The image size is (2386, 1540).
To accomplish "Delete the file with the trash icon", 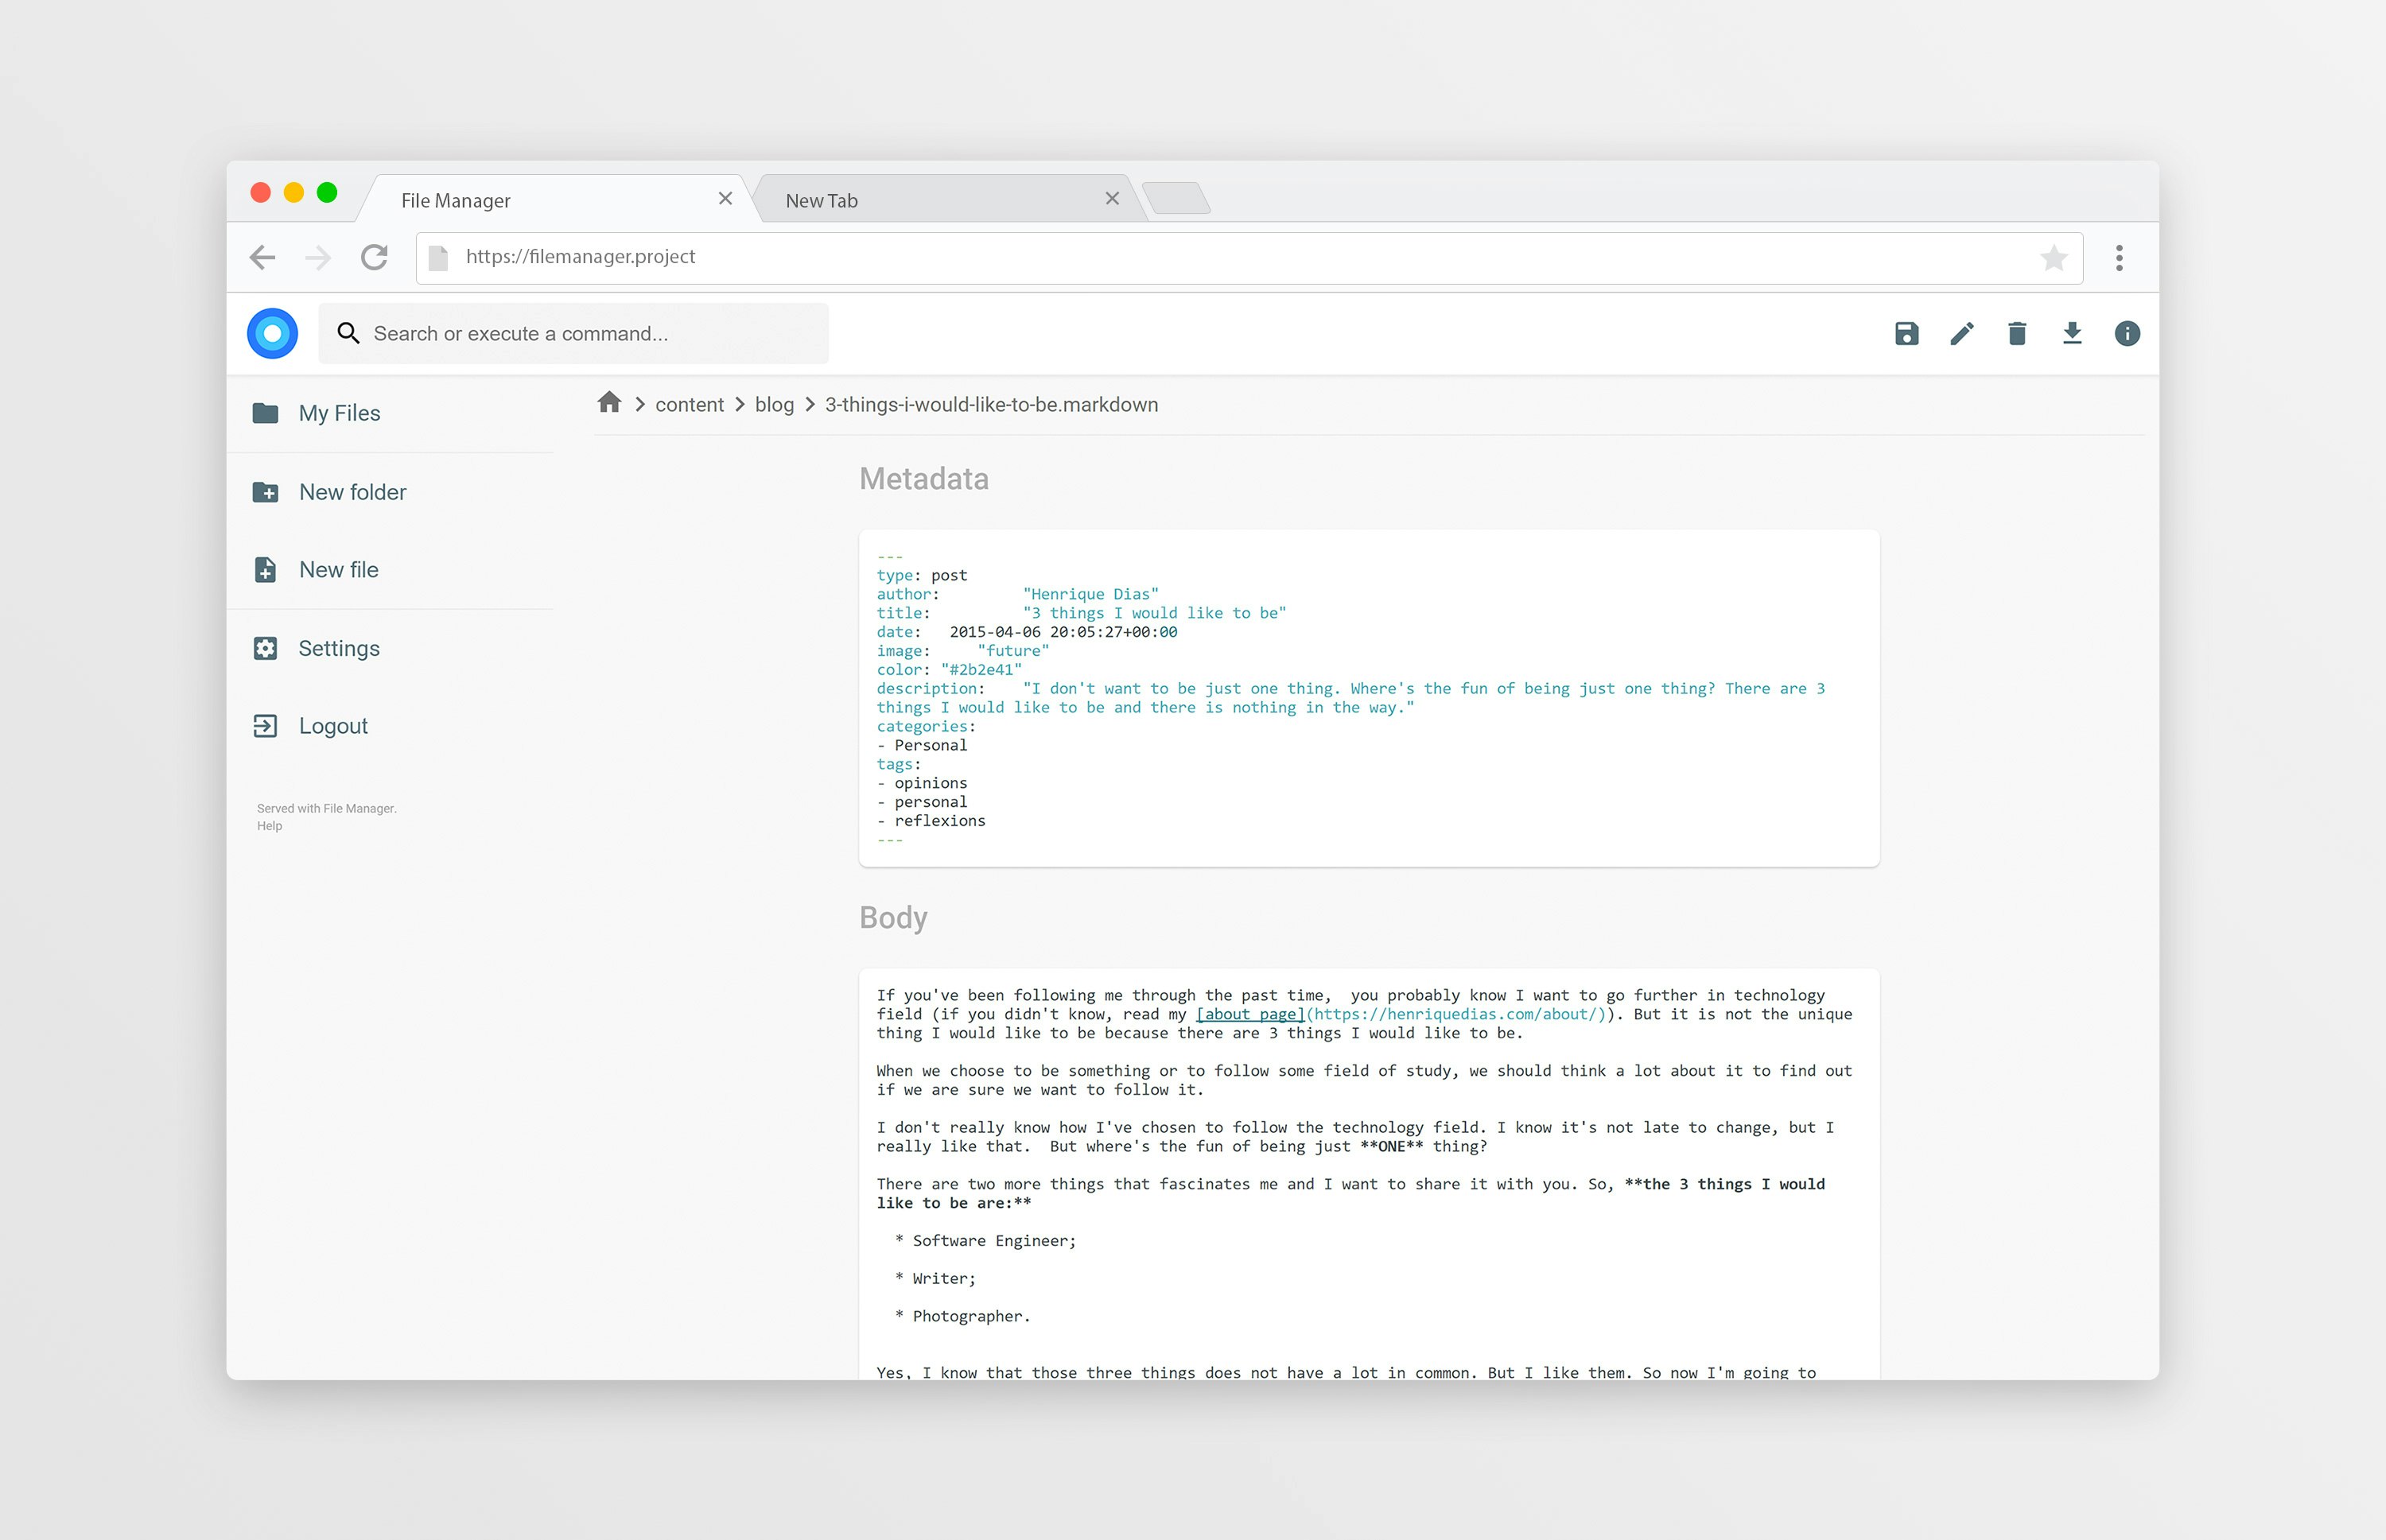I will click(2017, 333).
